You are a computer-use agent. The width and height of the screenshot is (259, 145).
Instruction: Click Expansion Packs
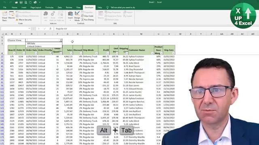[x=113, y=16]
